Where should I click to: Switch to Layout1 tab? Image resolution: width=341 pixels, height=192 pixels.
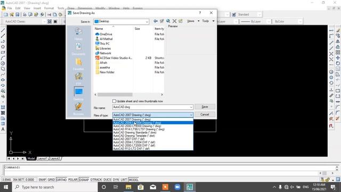(43, 158)
